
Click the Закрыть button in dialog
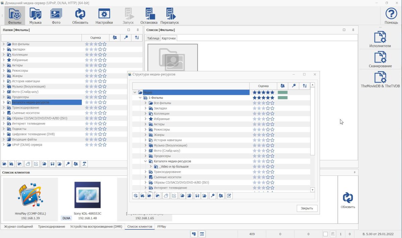[x=307, y=208]
